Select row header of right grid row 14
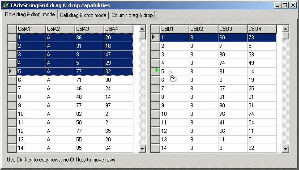This screenshot has height=170, width=299. click(155, 148)
